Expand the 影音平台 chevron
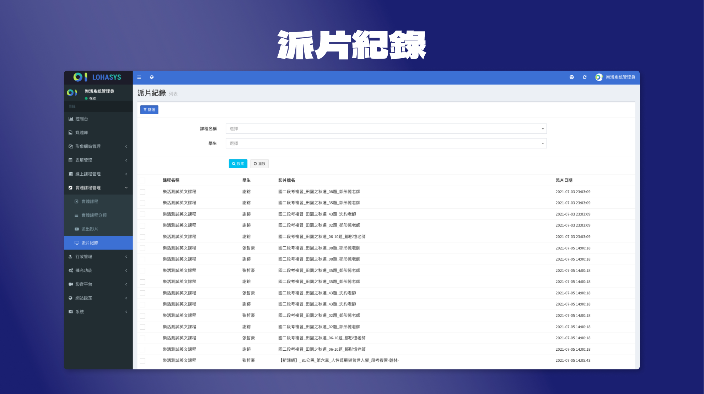704x394 pixels. pyautogui.click(x=126, y=284)
